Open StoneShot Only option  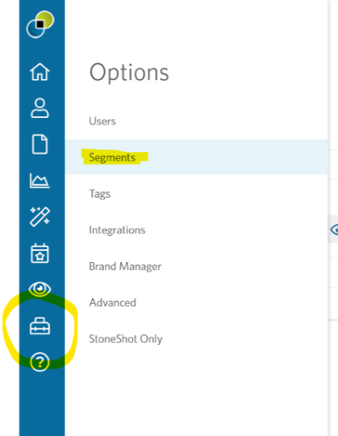126,339
